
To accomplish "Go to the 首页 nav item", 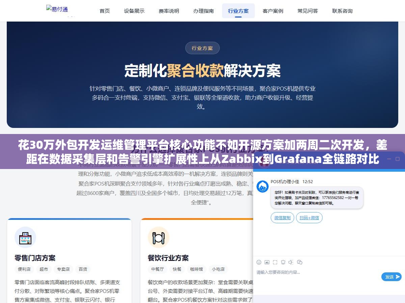I will 105,11.
